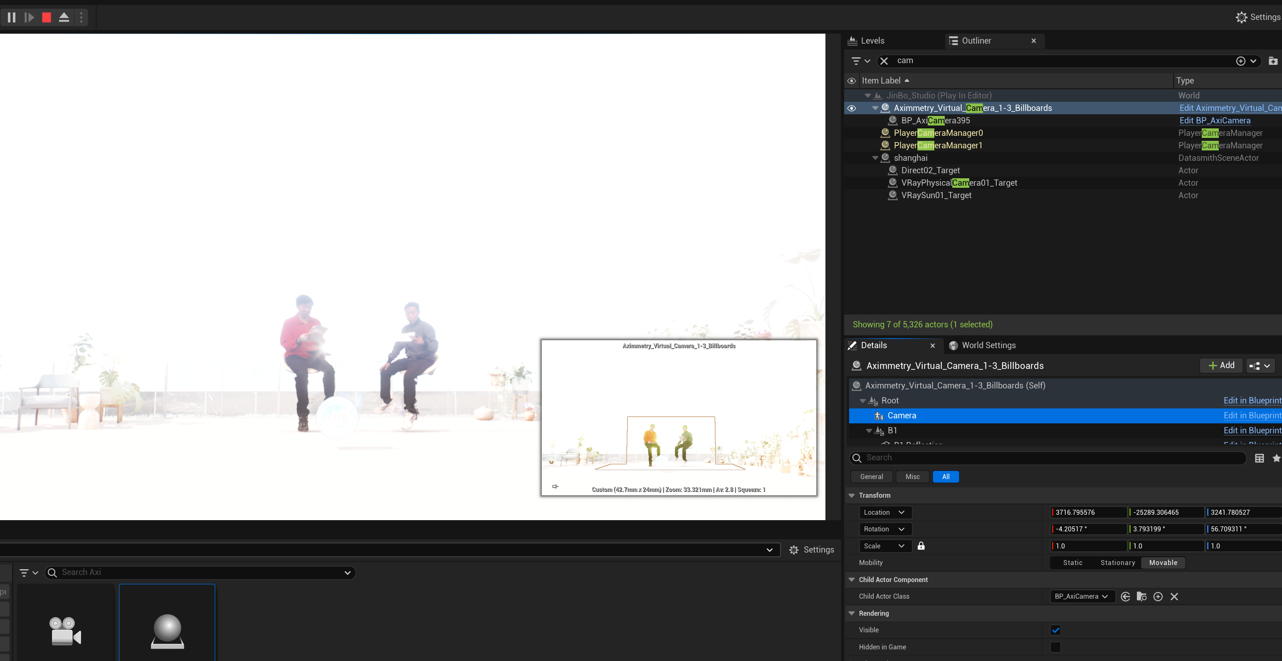Image resolution: width=1282 pixels, height=661 pixels.
Task: Enable the Visible rendering checkbox
Action: (1055, 630)
